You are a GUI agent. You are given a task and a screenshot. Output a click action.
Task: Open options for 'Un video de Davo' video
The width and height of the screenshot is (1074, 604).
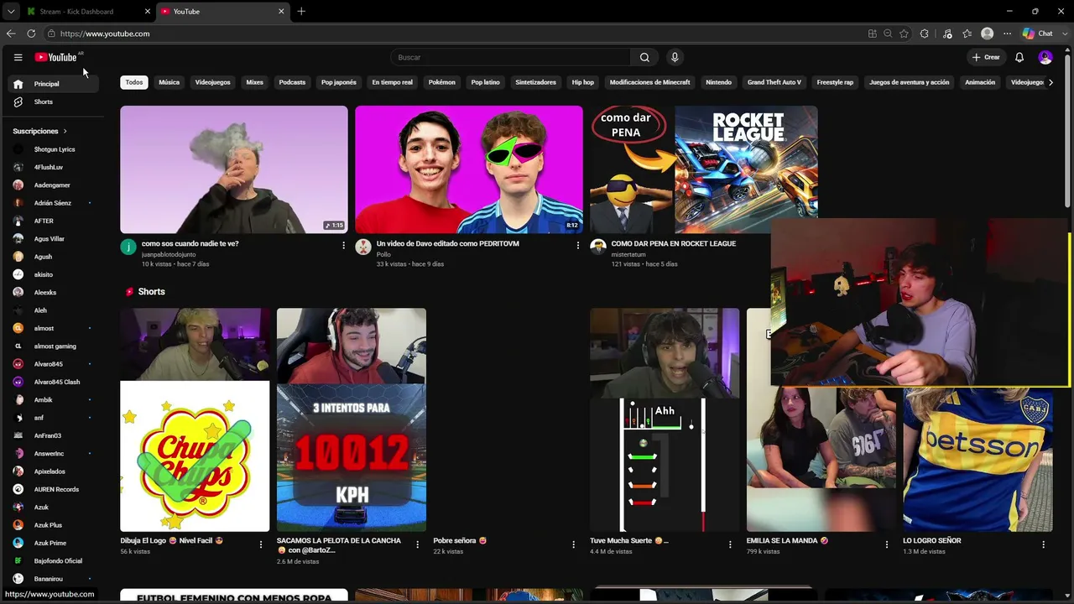pyautogui.click(x=577, y=245)
